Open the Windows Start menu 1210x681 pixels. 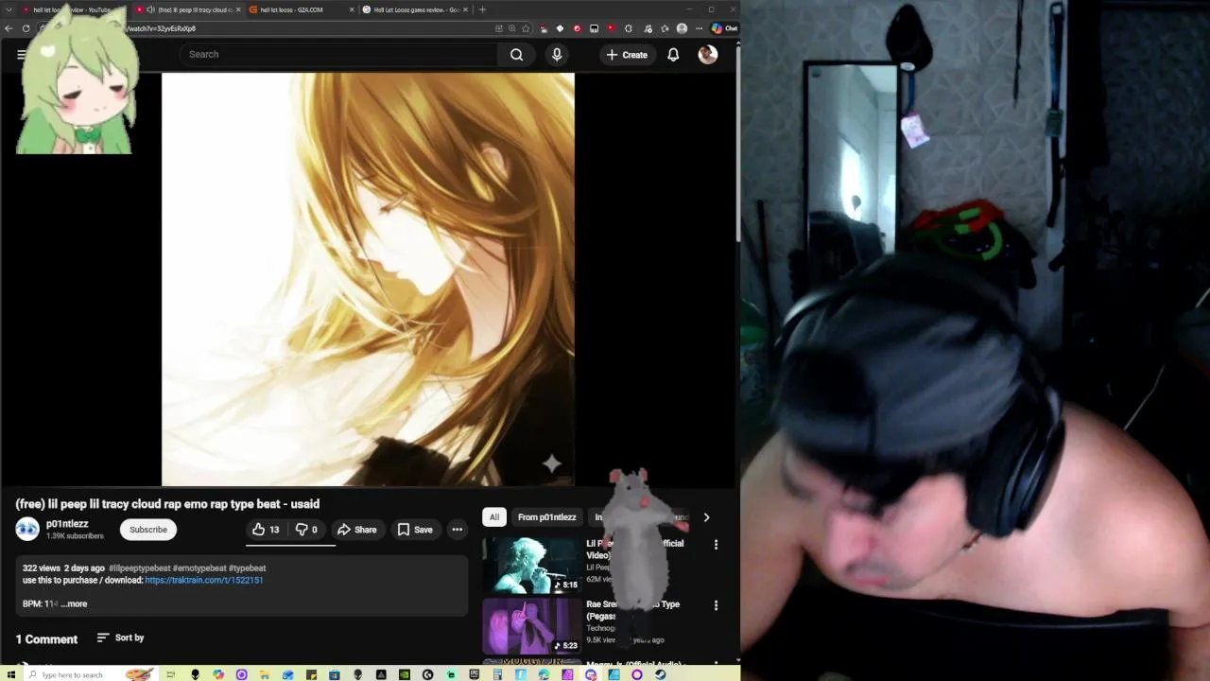(x=10, y=674)
